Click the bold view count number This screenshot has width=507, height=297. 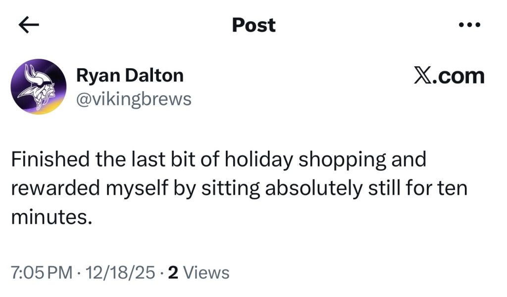(173, 272)
